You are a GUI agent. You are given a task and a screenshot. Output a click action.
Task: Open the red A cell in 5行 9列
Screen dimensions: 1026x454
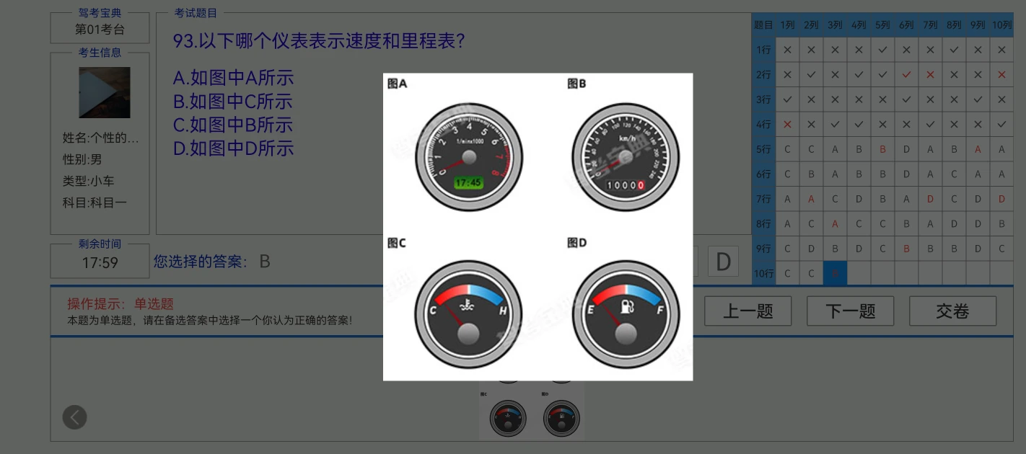[978, 149]
